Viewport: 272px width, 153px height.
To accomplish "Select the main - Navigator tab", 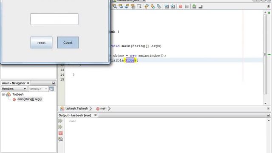I will 14,83.
